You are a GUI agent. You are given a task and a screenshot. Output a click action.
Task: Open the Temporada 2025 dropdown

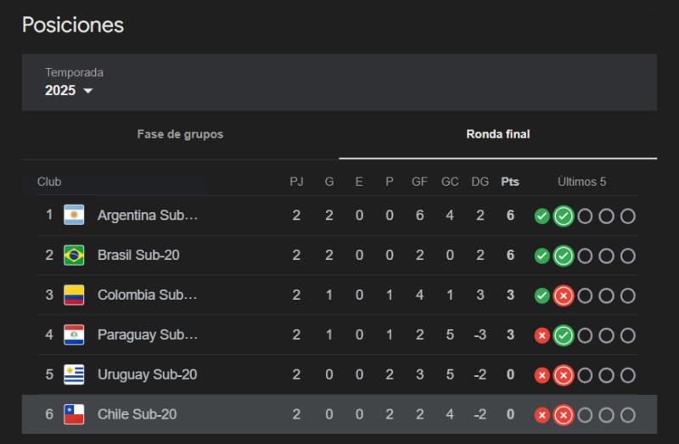point(69,90)
